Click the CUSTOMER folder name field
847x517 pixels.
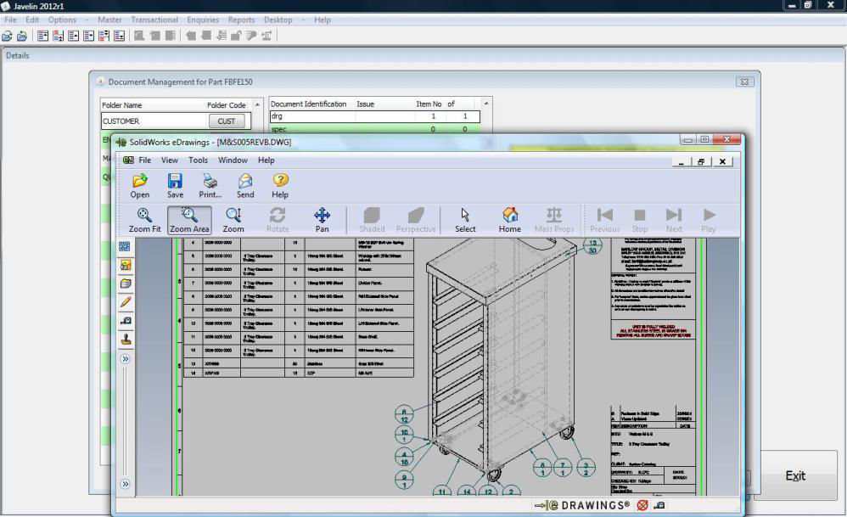click(x=154, y=121)
